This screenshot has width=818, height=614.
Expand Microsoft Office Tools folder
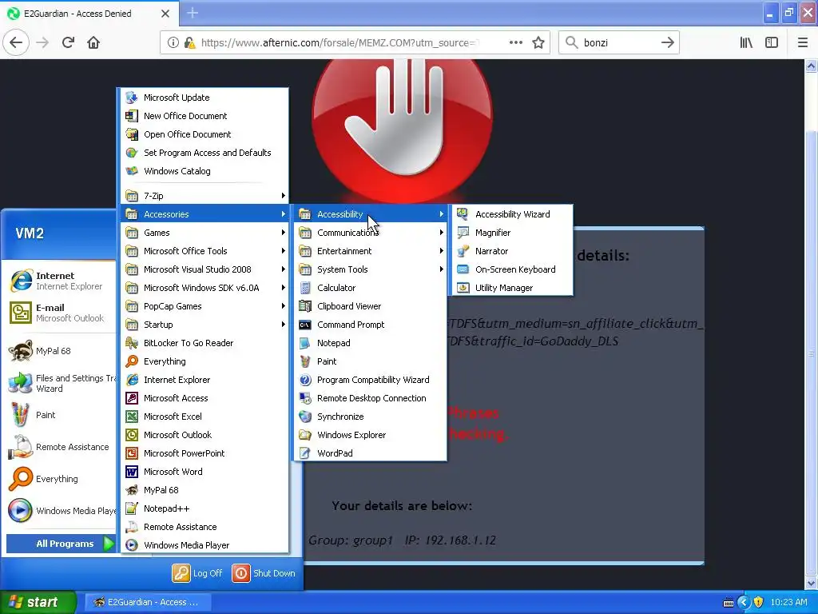tap(204, 250)
